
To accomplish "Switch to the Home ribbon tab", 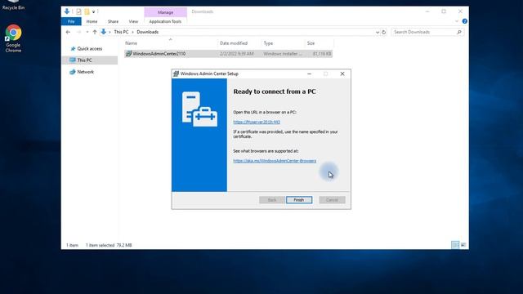I will click(x=92, y=21).
